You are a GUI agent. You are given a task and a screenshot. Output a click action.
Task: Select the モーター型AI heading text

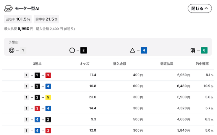(27, 8)
